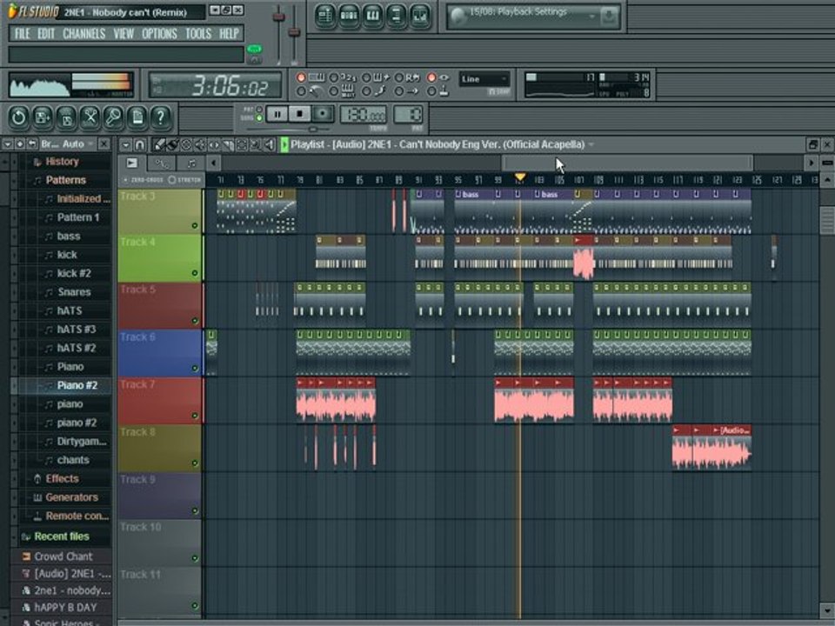Screen dimensions: 835x626
Task: Mute Track 5 with its green dot
Action: [194, 321]
